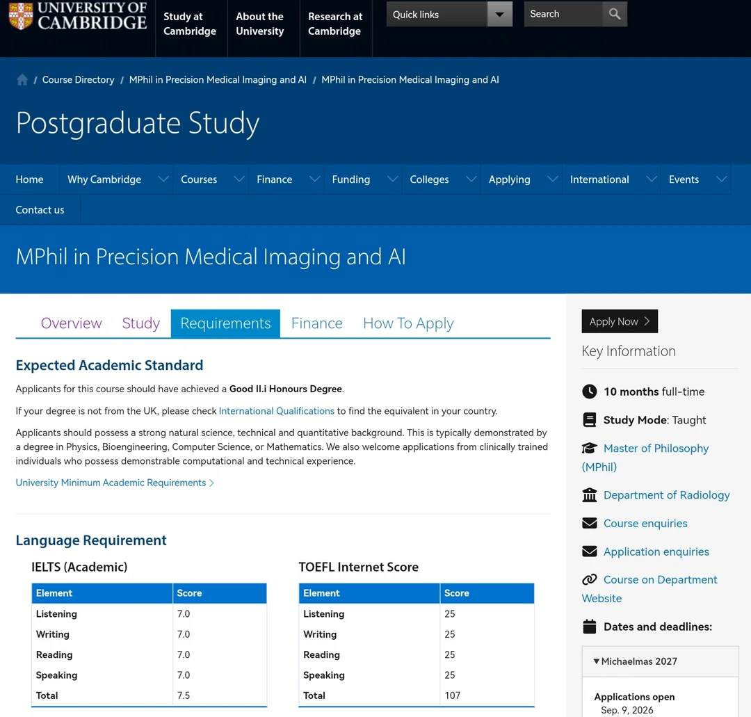Click into the Search input field

[563, 14]
